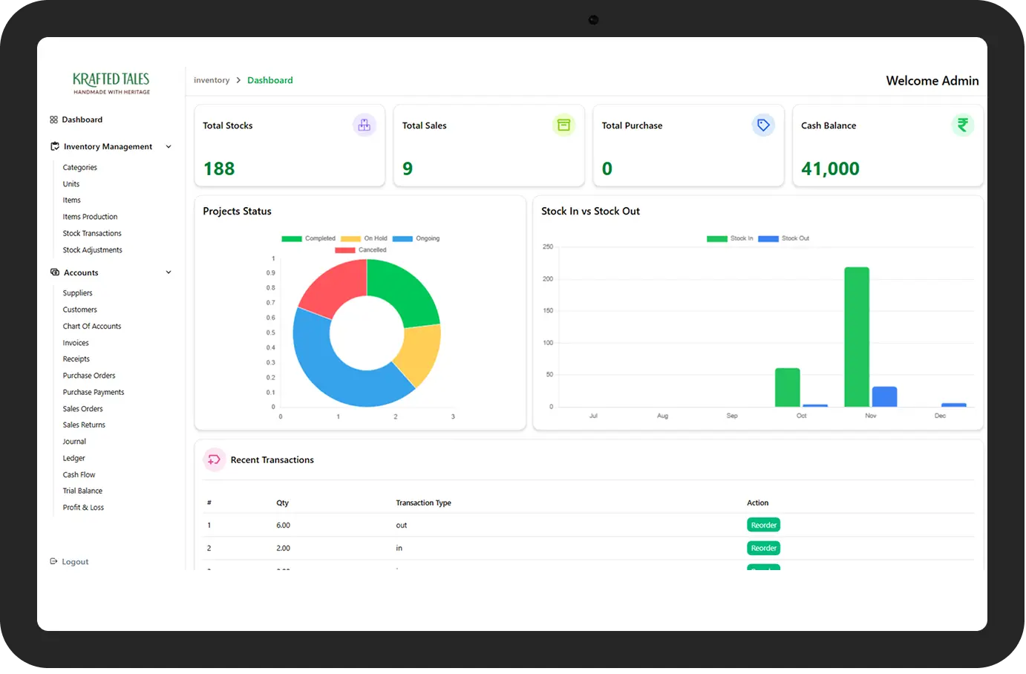Click Reorder button for transaction 1
1026x674 pixels.
[x=763, y=525]
